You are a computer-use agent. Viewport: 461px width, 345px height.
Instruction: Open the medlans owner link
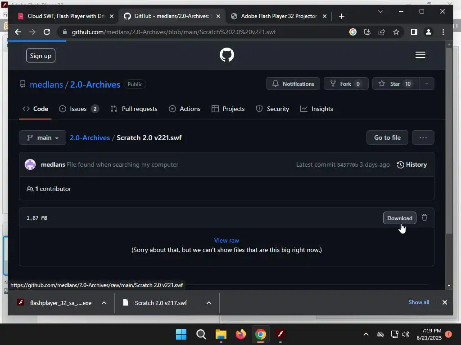46,84
